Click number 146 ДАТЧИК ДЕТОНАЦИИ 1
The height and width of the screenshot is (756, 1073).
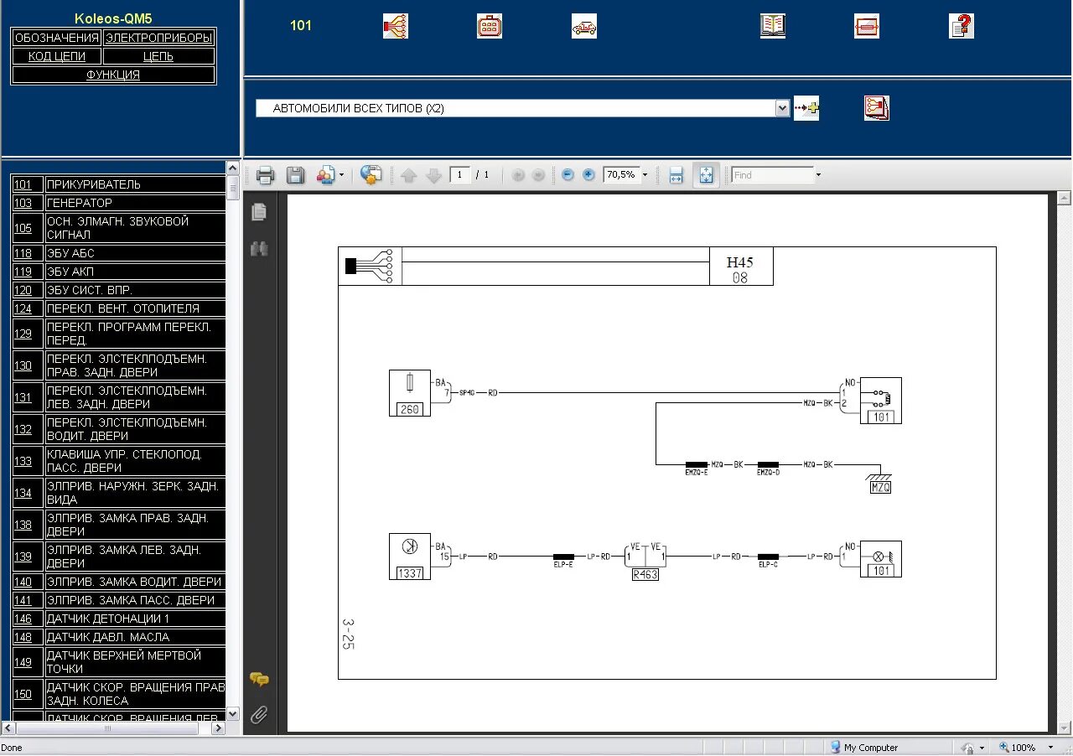pos(23,619)
